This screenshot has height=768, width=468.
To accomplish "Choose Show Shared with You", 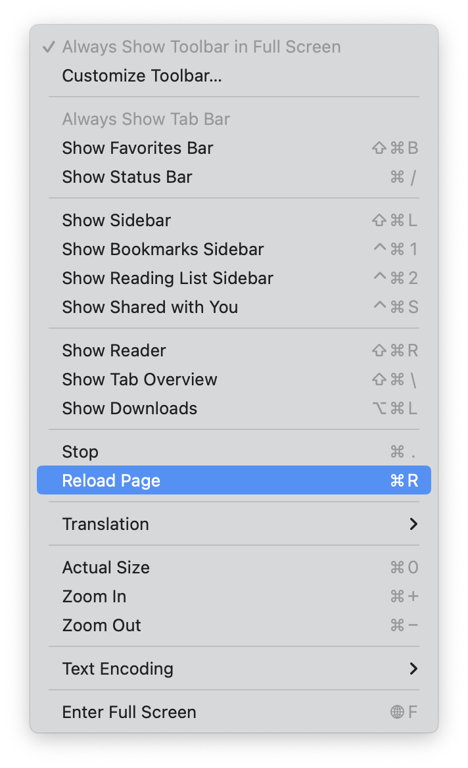I will pyautogui.click(x=150, y=308).
